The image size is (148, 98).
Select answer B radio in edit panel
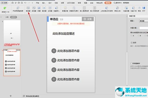pos(139,36)
